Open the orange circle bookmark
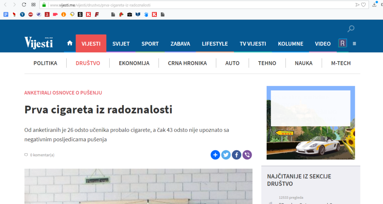 pyautogui.click(x=64, y=15)
